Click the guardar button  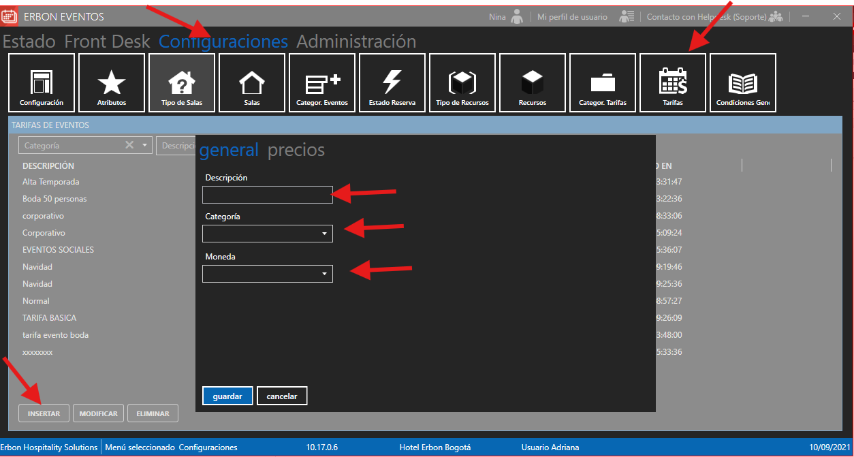click(x=227, y=396)
